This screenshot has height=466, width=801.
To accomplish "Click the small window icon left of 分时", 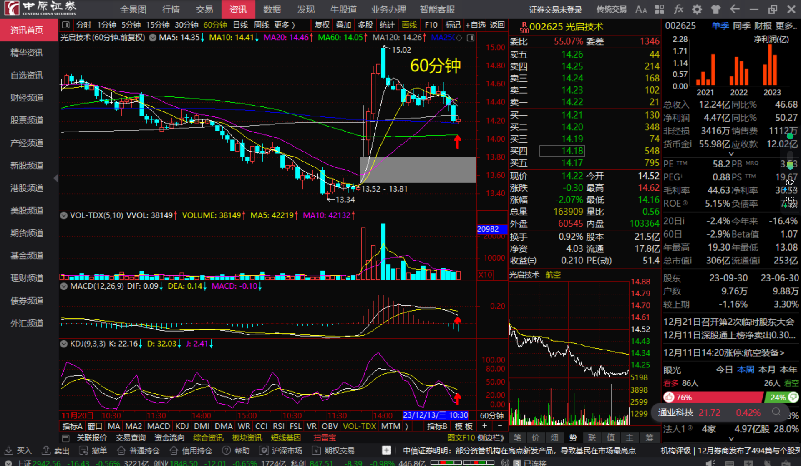I will pyautogui.click(x=66, y=25).
